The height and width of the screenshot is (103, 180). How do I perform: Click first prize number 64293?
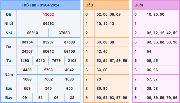pyautogui.click(x=49, y=24)
